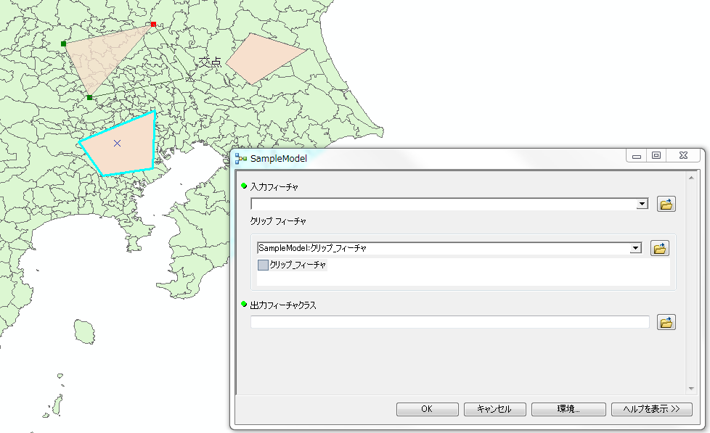This screenshot has width=710, height=433.
Task: Confirm the dialog with OK
Action: 428,409
